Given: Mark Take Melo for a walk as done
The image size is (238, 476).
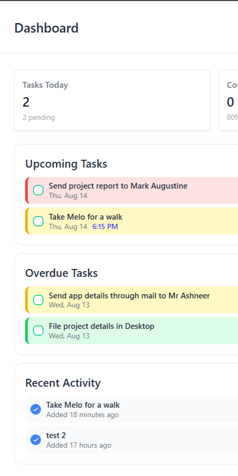Looking at the screenshot, I should 38,221.
